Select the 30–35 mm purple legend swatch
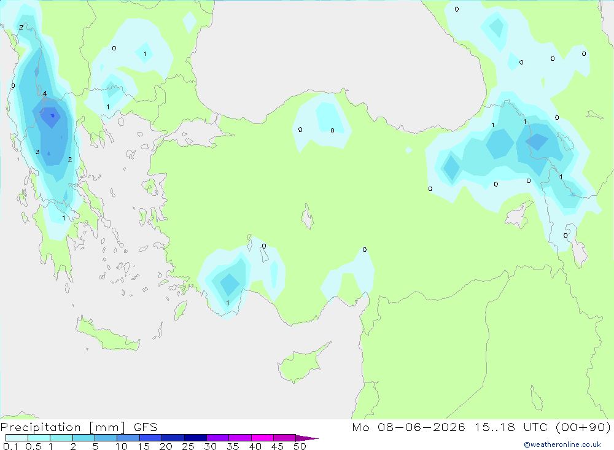614x450 pixels. pyautogui.click(x=218, y=438)
